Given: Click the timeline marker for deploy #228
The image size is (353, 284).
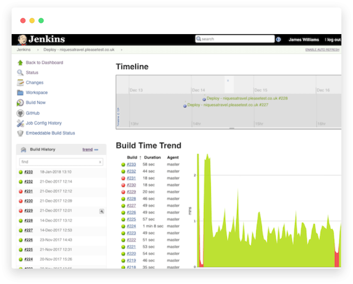Looking at the screenshot, I should click(x=204, y=99).
